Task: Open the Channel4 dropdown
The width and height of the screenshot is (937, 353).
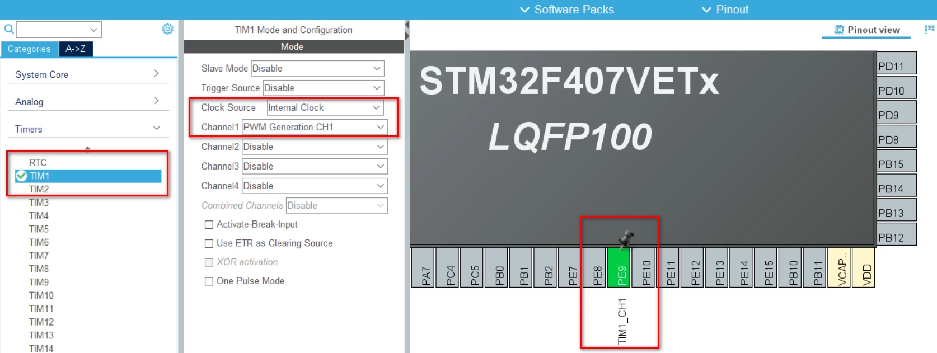Action: [x=314, y=186]
